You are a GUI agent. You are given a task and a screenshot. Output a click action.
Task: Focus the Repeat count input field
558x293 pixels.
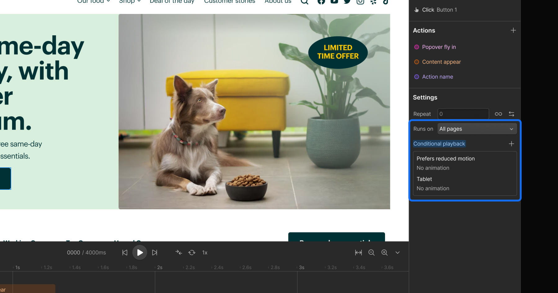(x=463, y=114)
